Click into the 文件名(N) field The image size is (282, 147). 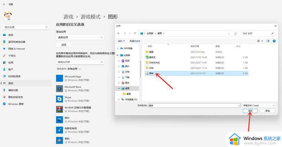click(x=194, y=106)
